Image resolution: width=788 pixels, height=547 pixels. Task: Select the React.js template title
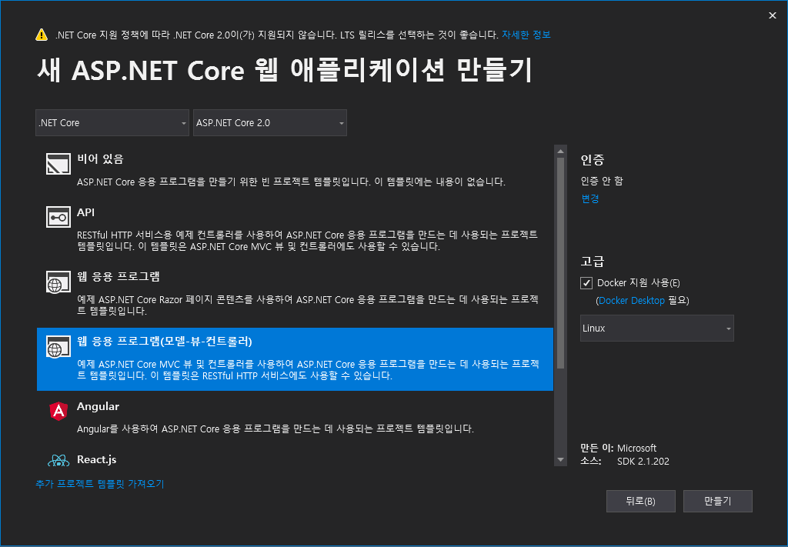[96, 459]
